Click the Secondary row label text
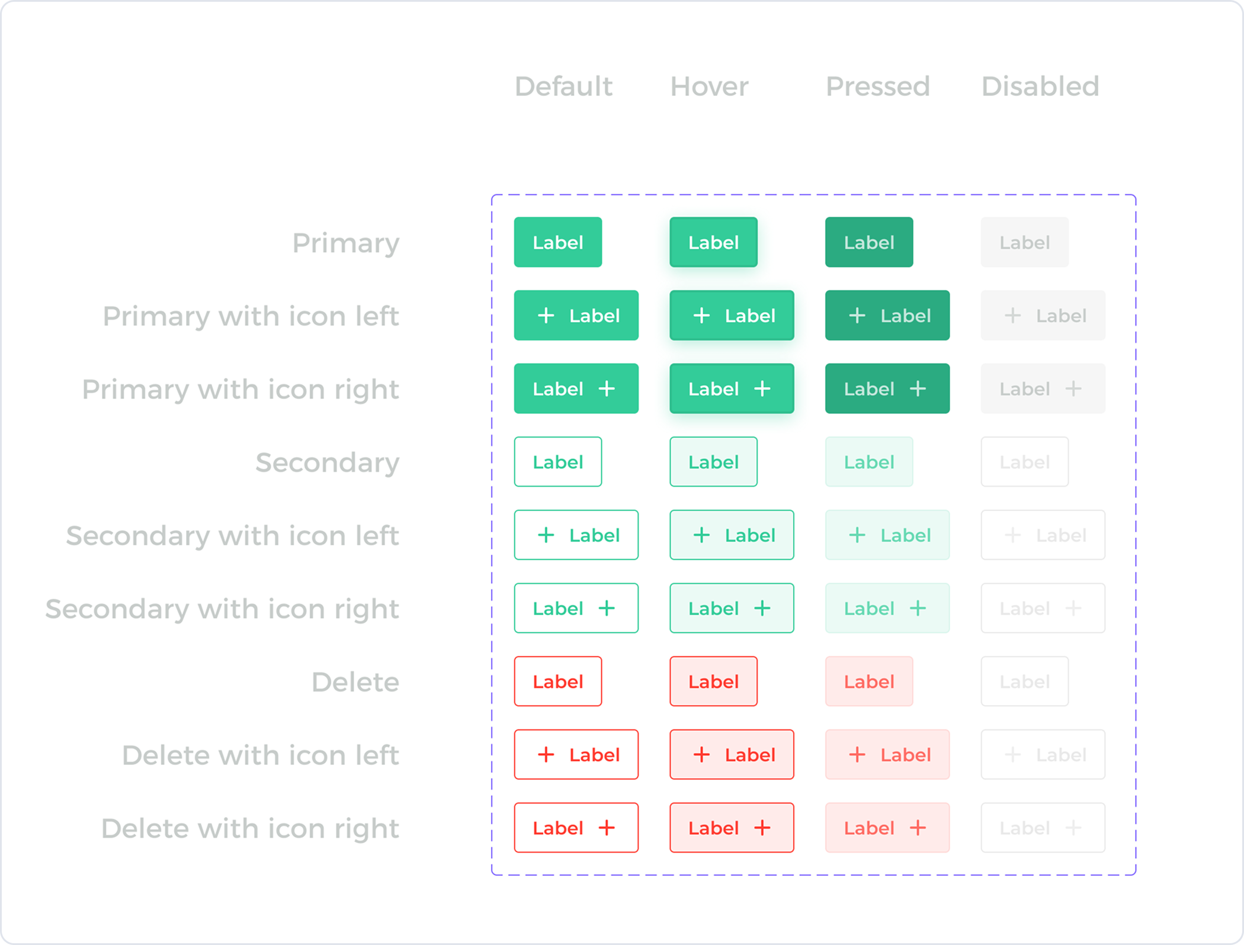Viewport: 1244px width, 945px height. point(328,464)
